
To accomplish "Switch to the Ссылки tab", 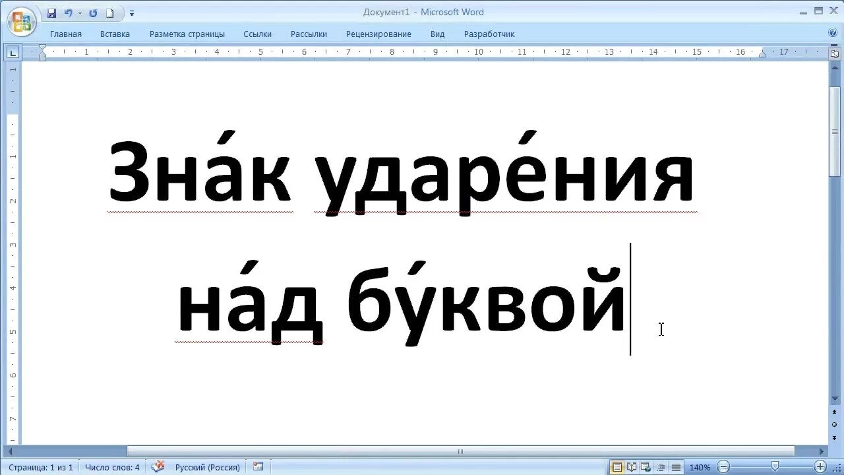I will click(257, 34).
